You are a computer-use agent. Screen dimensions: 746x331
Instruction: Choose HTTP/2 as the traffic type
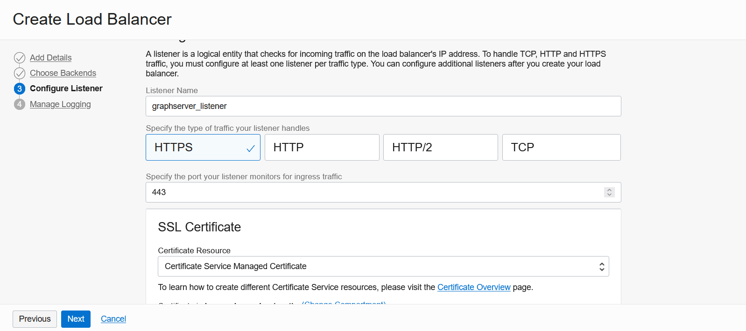pos(440,148)
